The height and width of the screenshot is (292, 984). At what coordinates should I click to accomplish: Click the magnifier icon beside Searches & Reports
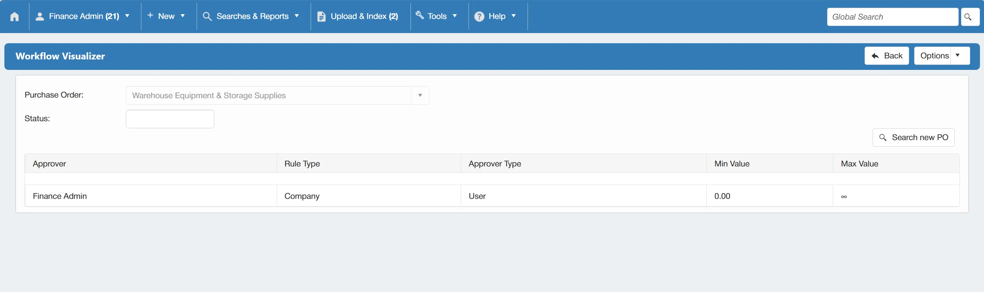[207, 17]
